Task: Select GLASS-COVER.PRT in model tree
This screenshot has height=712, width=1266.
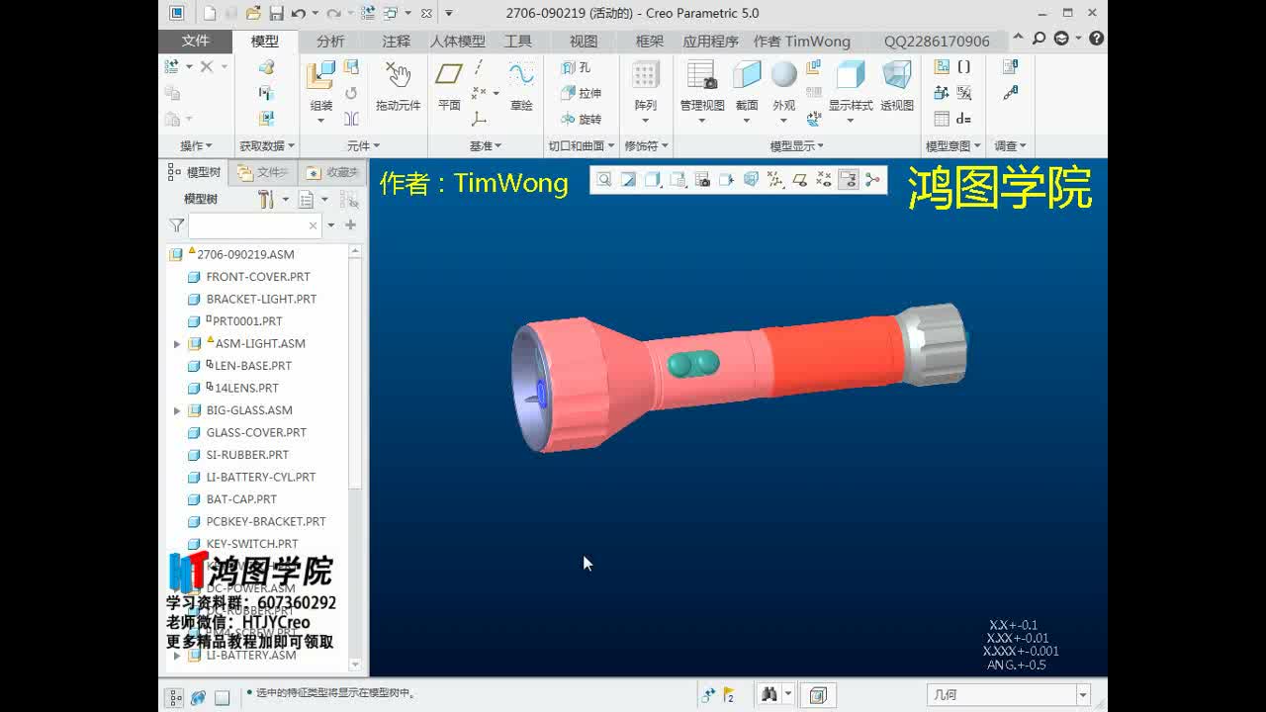Action: coord(256,432)
